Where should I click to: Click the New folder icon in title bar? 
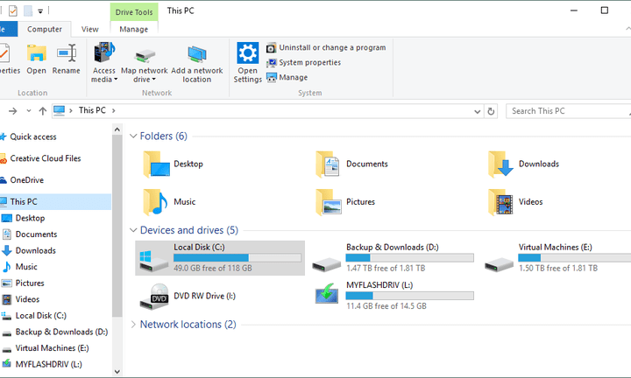coord(28,10)
